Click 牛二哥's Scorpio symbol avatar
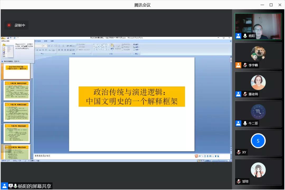 (x=258, y=112)
